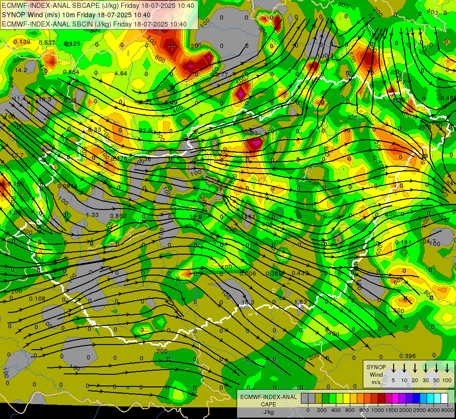Click the '4.64' station value on map

[121, 73]
